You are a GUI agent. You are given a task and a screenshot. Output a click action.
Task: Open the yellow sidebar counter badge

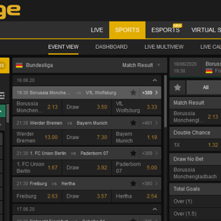tap(2, 66)
